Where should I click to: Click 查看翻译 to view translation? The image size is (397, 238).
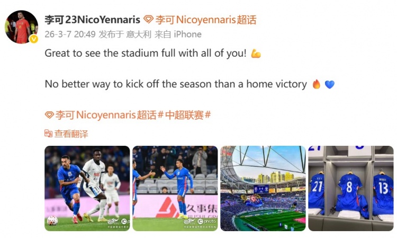click(71, 134)
